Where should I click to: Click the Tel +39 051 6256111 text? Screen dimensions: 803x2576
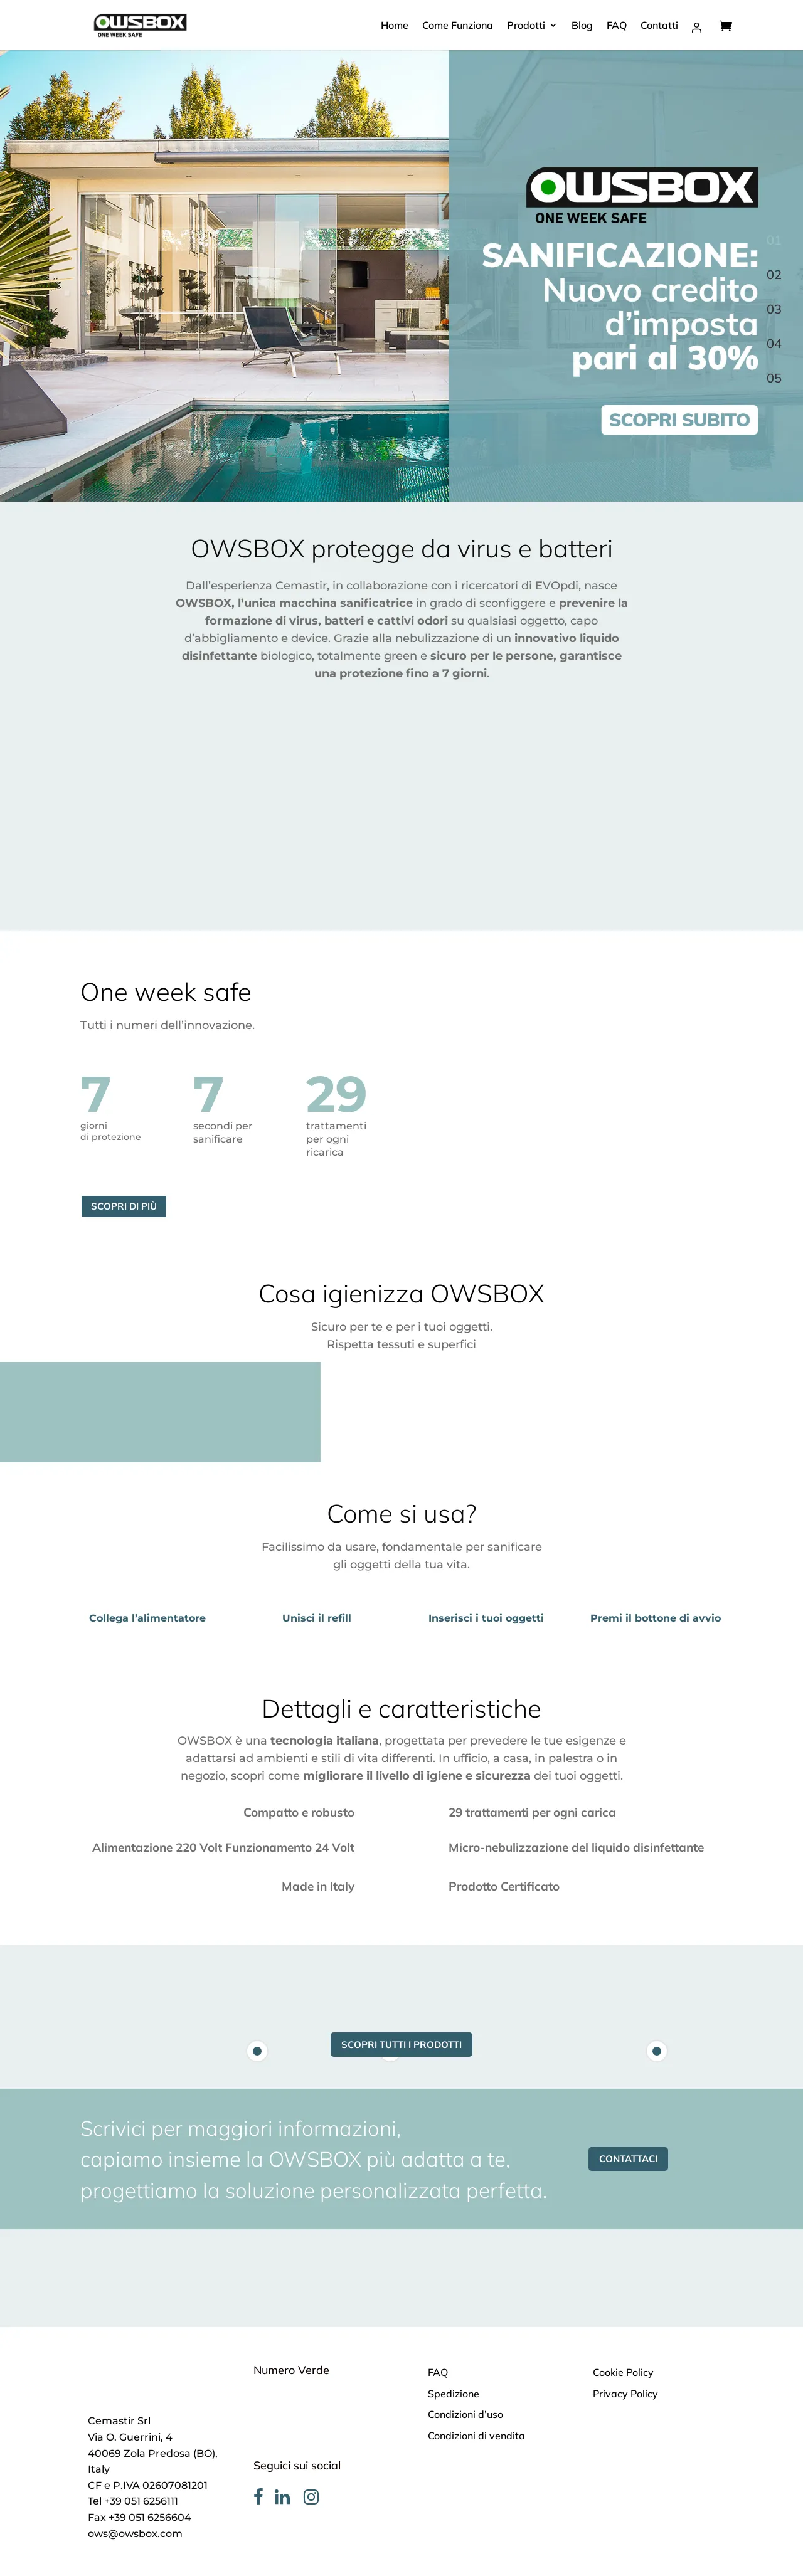(133, 2501)
